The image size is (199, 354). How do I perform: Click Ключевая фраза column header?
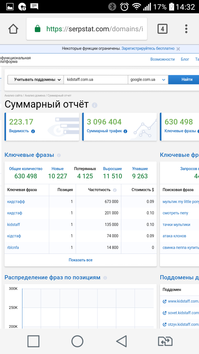[22, 190]
